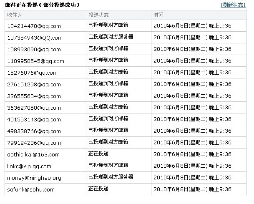Screen dimensions: 254x204
Task: Click recipient 108993090@qq.com
Action: (x=34, y=49)
